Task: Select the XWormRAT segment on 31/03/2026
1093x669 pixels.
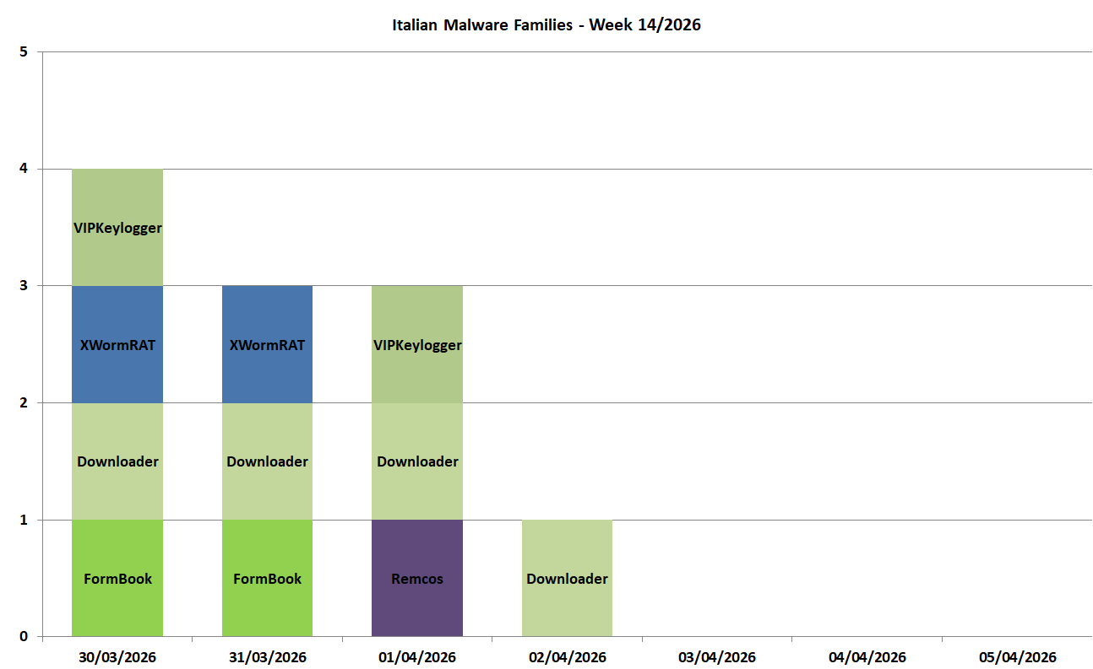Action: click(267, 344)
